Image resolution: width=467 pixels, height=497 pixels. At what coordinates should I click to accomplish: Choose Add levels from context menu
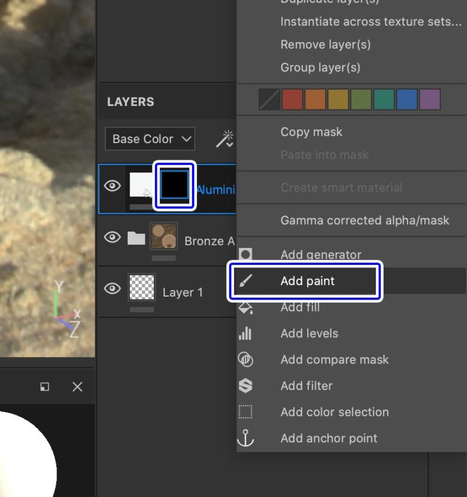coord(351,333)
